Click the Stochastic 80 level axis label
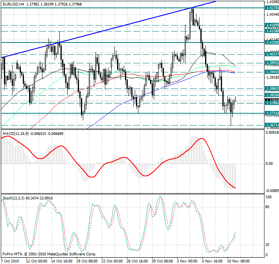279x264 pixels. tap(267, 207)
